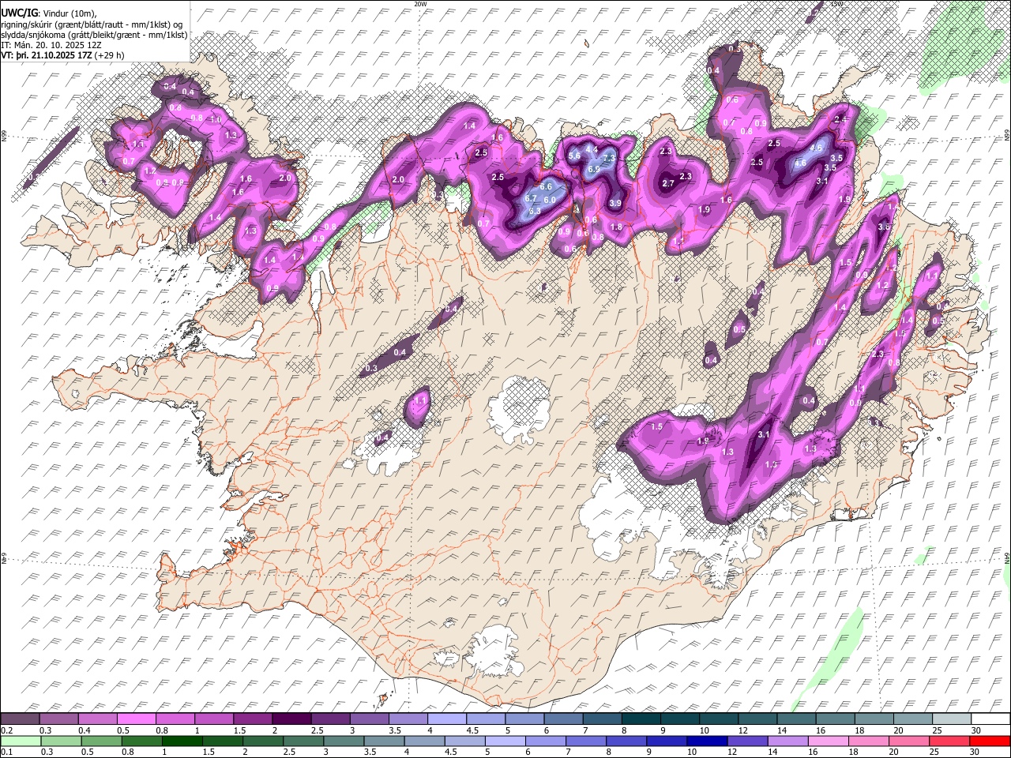Click the '15W' longitude label
The width and height of the screenshot is (1011, 758).
837,4
